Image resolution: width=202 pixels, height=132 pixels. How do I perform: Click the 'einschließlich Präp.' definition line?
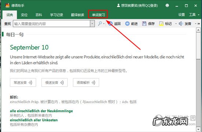point(73,102)
